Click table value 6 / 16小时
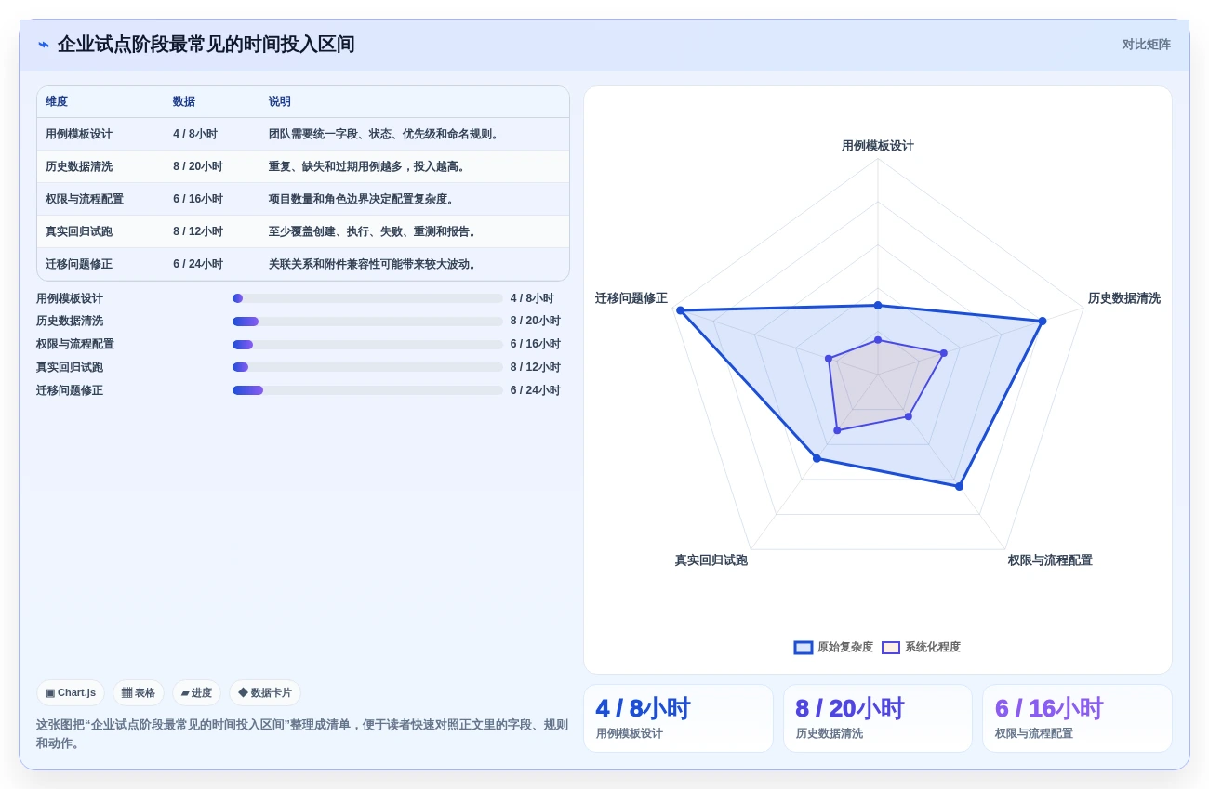Viewport: 1209px width, 789px height. click(198, 199)
